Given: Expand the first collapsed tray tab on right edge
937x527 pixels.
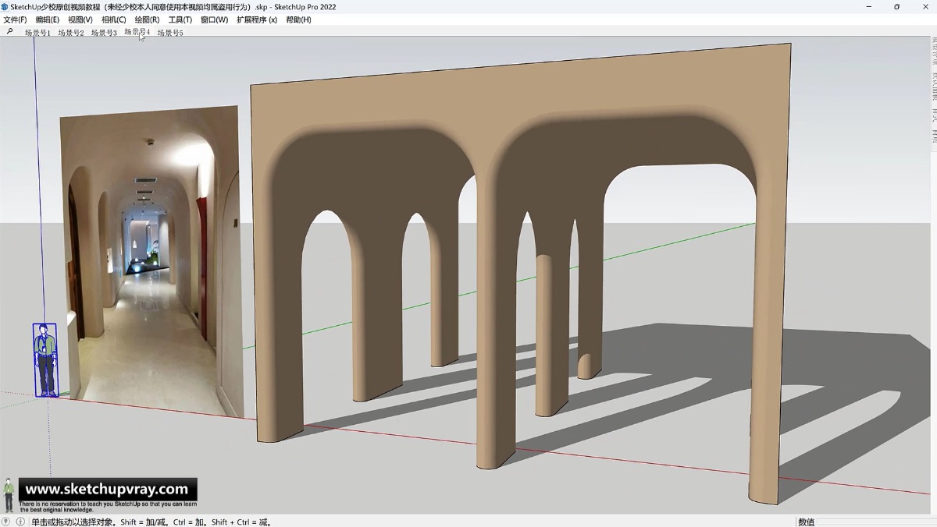Looking at the screenshot, I should (934, 52).
